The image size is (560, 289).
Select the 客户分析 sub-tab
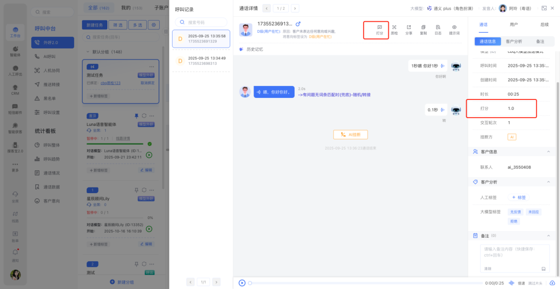click(x=513, y=41)
